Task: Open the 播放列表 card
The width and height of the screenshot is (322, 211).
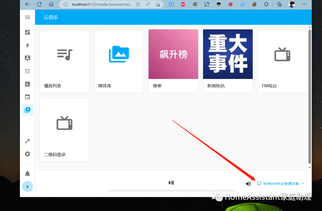Action: (64, 61)
